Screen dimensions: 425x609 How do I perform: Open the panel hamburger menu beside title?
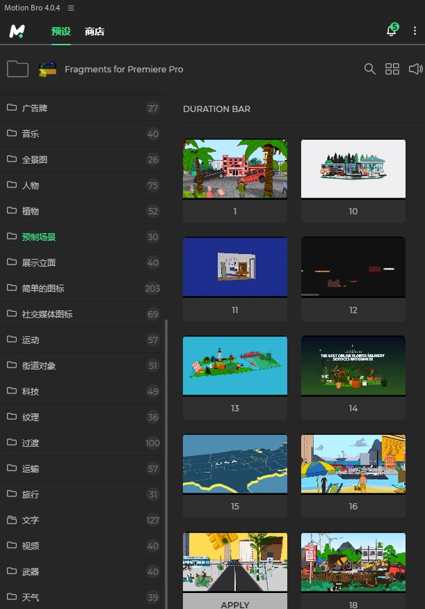[x=71, y=8]
